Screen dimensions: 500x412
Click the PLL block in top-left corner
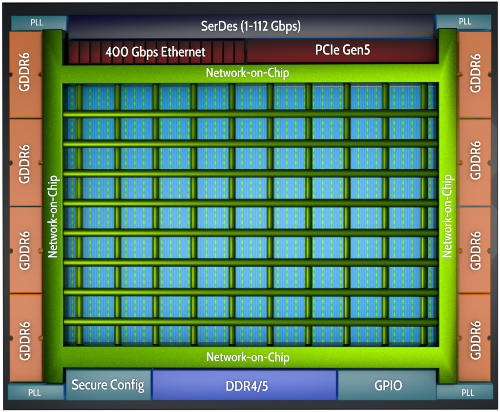pyautogui.click(x=37, y=22)
